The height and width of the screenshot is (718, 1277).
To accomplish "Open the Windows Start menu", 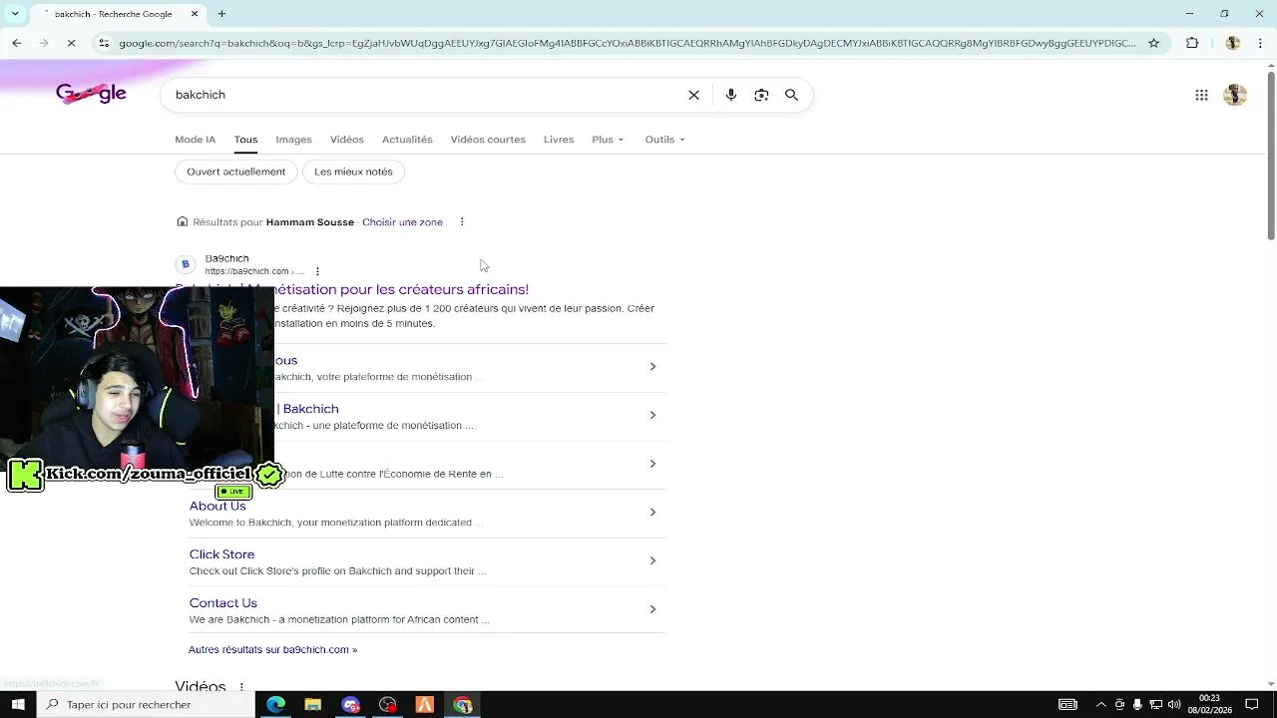I will [x=18, y=705].
